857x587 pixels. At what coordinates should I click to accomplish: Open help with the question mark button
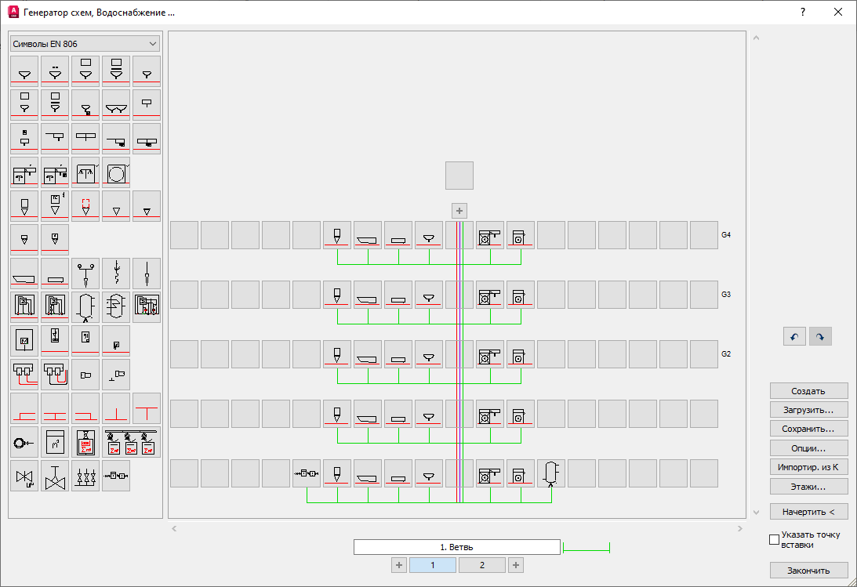point(802,12)
